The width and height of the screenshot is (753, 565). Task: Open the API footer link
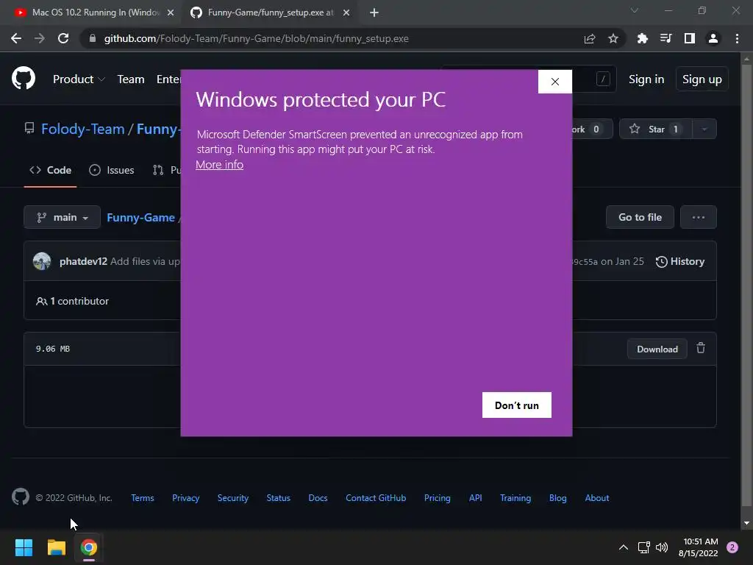pos(476,498)
